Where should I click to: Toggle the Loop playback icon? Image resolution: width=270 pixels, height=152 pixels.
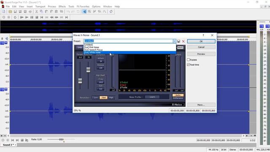(15, 17)
